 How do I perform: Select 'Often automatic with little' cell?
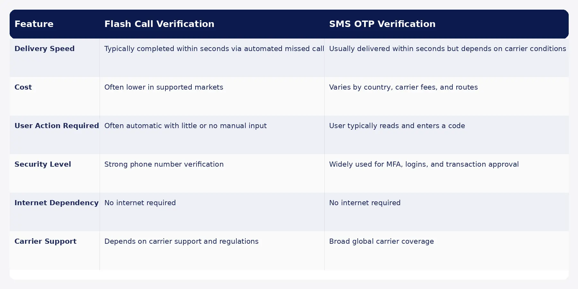coord(212,135)
